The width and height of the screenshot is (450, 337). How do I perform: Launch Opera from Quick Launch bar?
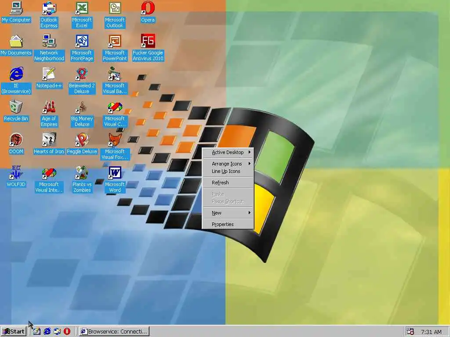(67, 332)
